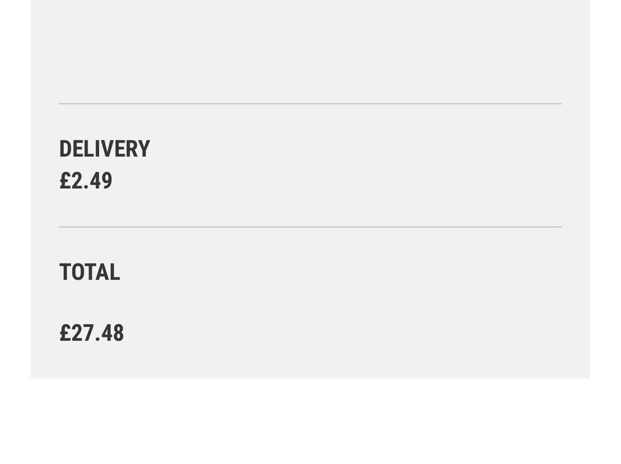Click the divider line above DELIVERY

(x=310, y=104)
